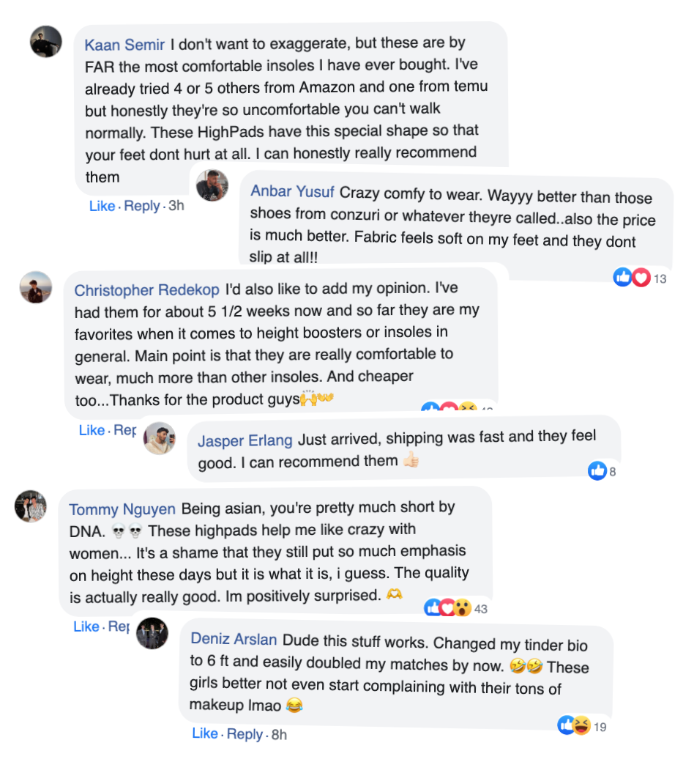Click the 8h timestamp on Deniz's comment

(279, 734)
